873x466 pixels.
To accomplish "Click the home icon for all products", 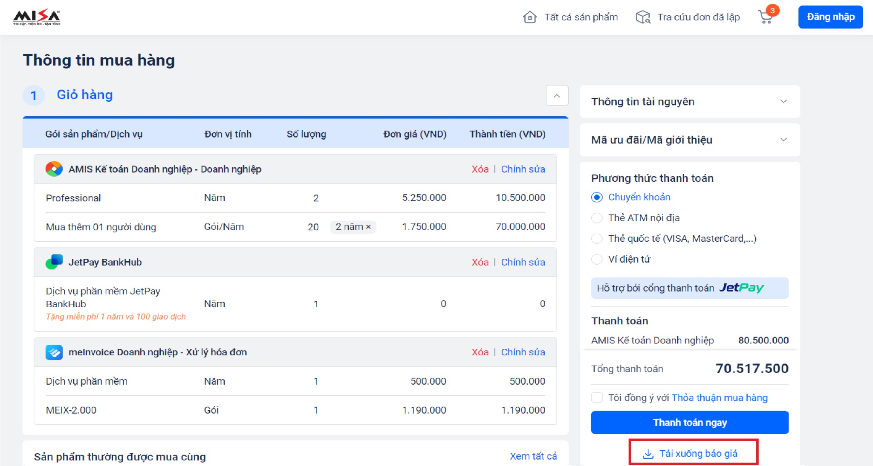I will 529,17.
